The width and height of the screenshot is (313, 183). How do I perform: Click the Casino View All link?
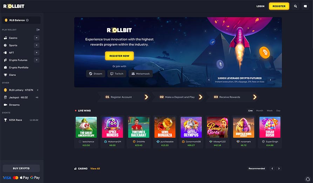[95, 169]
